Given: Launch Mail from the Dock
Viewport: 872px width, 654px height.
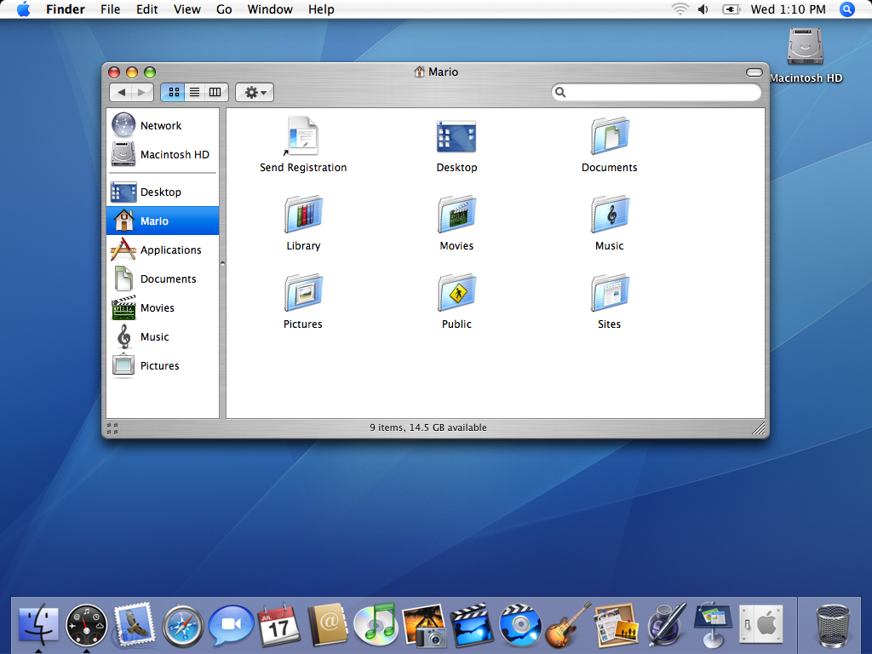Looking at the screenshot, I should point(134,624).
